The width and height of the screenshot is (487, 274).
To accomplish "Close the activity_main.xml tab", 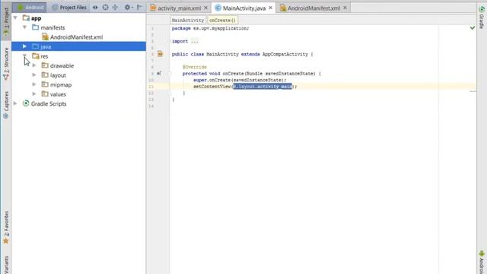I will point(205,8).
